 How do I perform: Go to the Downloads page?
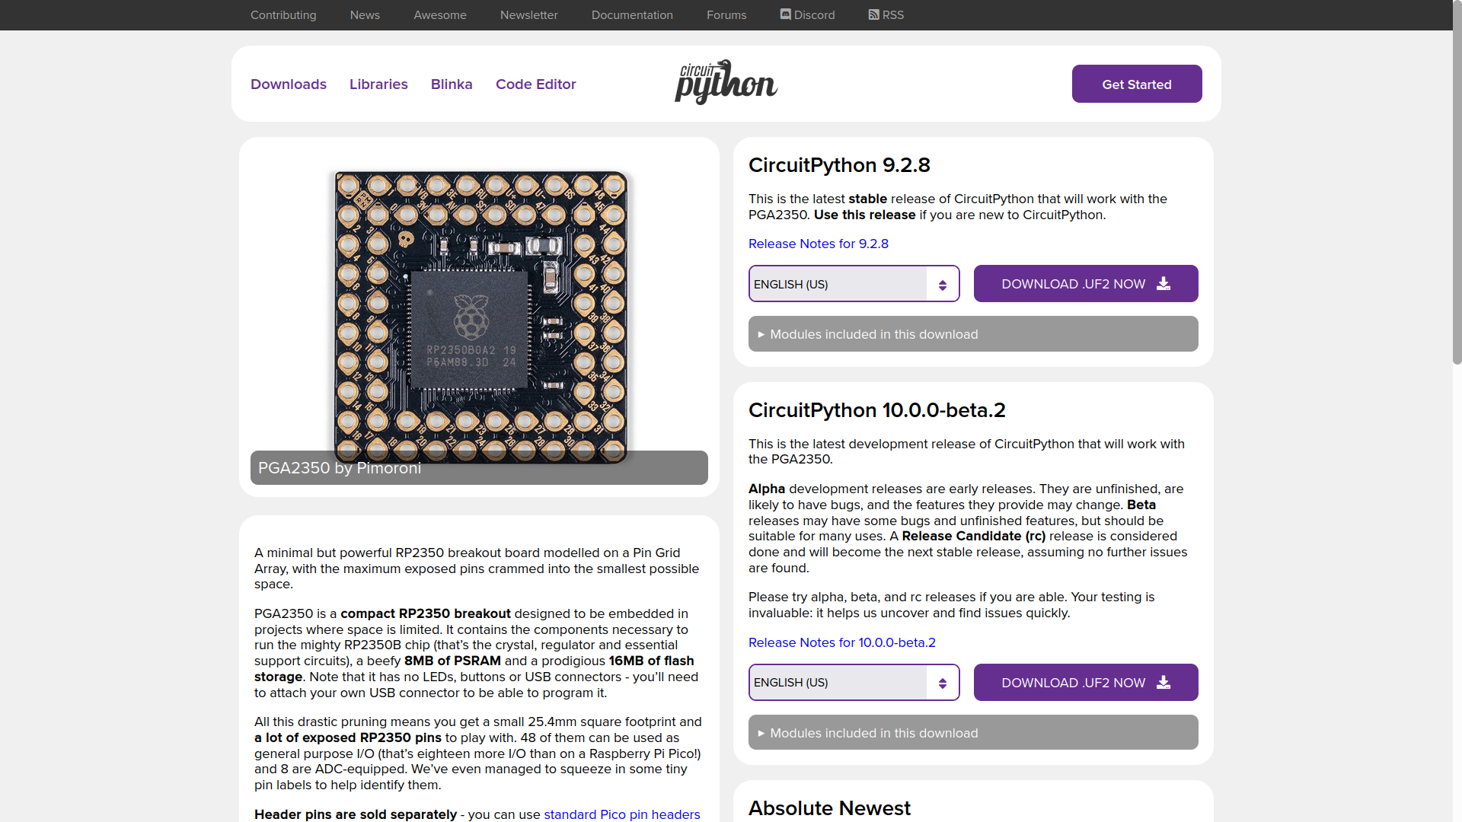pos(289,84)
